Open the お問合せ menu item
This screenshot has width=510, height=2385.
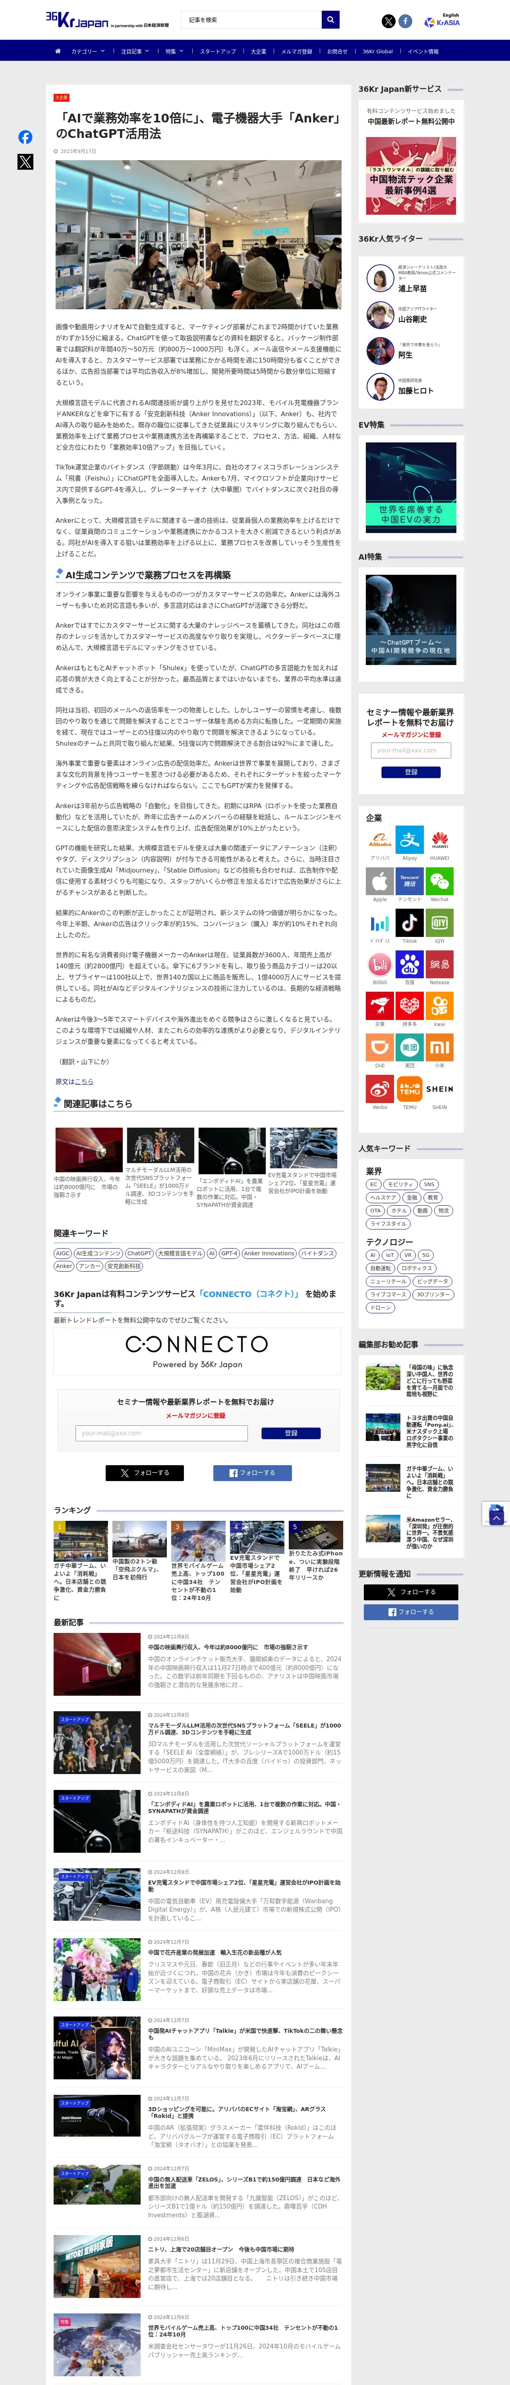click(x=337, y=51)
